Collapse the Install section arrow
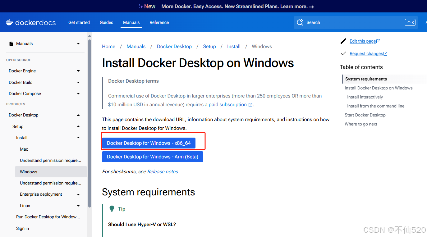427x237 pixels. (x=78, y=138)
